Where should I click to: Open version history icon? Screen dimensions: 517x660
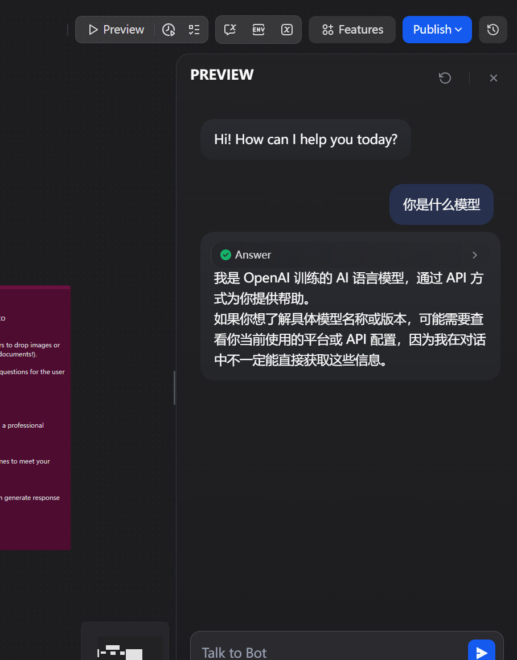click(493, 30)
